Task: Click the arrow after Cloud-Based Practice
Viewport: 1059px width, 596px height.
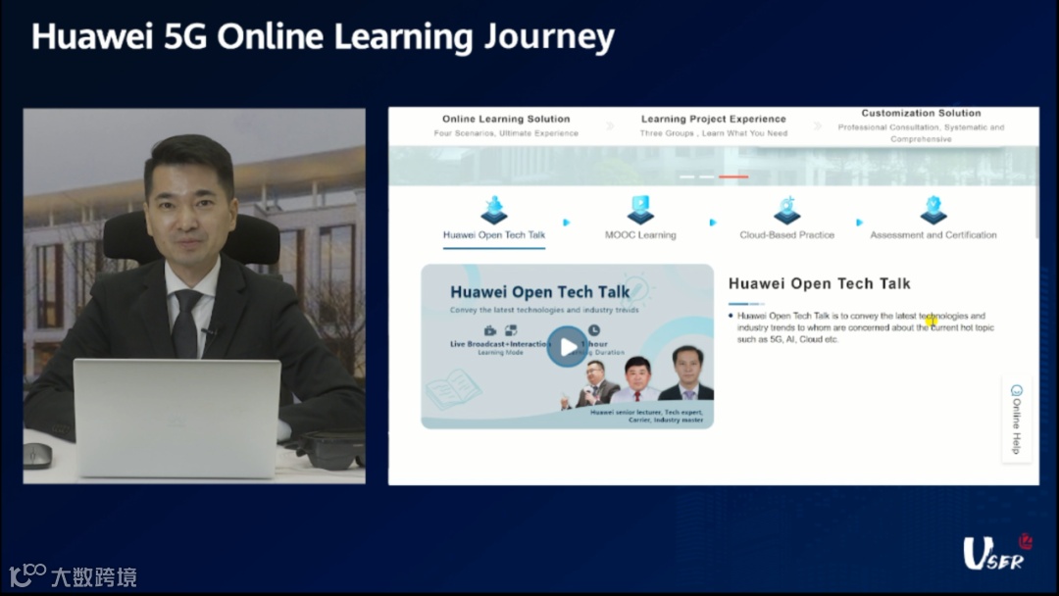Action: [x=860, y=223]
